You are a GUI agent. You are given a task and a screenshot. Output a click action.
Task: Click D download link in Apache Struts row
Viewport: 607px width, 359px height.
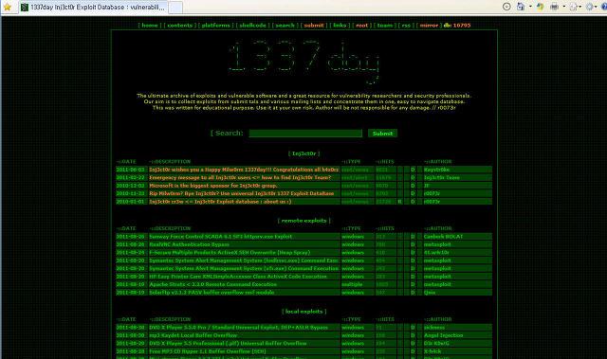(413, 284)
